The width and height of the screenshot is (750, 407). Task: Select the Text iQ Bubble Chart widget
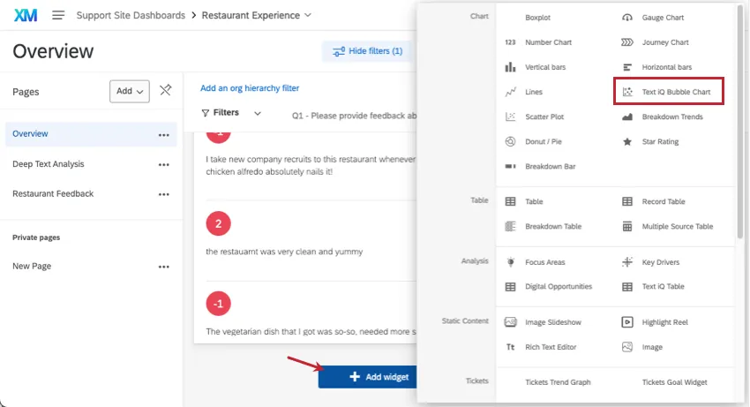coord(669,92)
